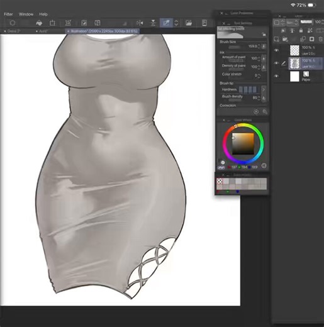This screenshot has height=327, width=324.
Task: Click the Flip Vertical icon
Action: pos(154,23)
